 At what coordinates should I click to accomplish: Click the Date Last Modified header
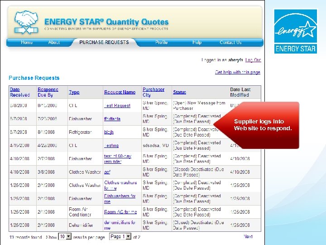coord(240,92)
